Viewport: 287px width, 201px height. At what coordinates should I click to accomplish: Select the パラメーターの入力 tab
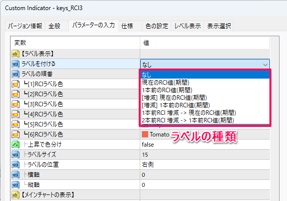(x=93, y=25)
